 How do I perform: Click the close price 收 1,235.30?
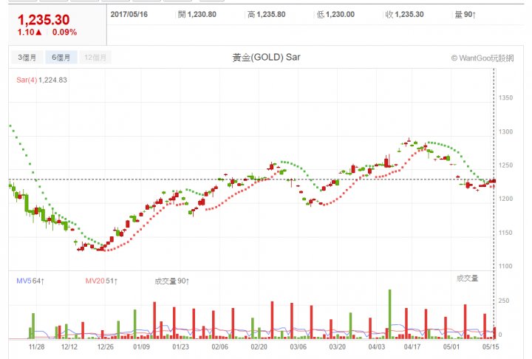coord(405,14)
